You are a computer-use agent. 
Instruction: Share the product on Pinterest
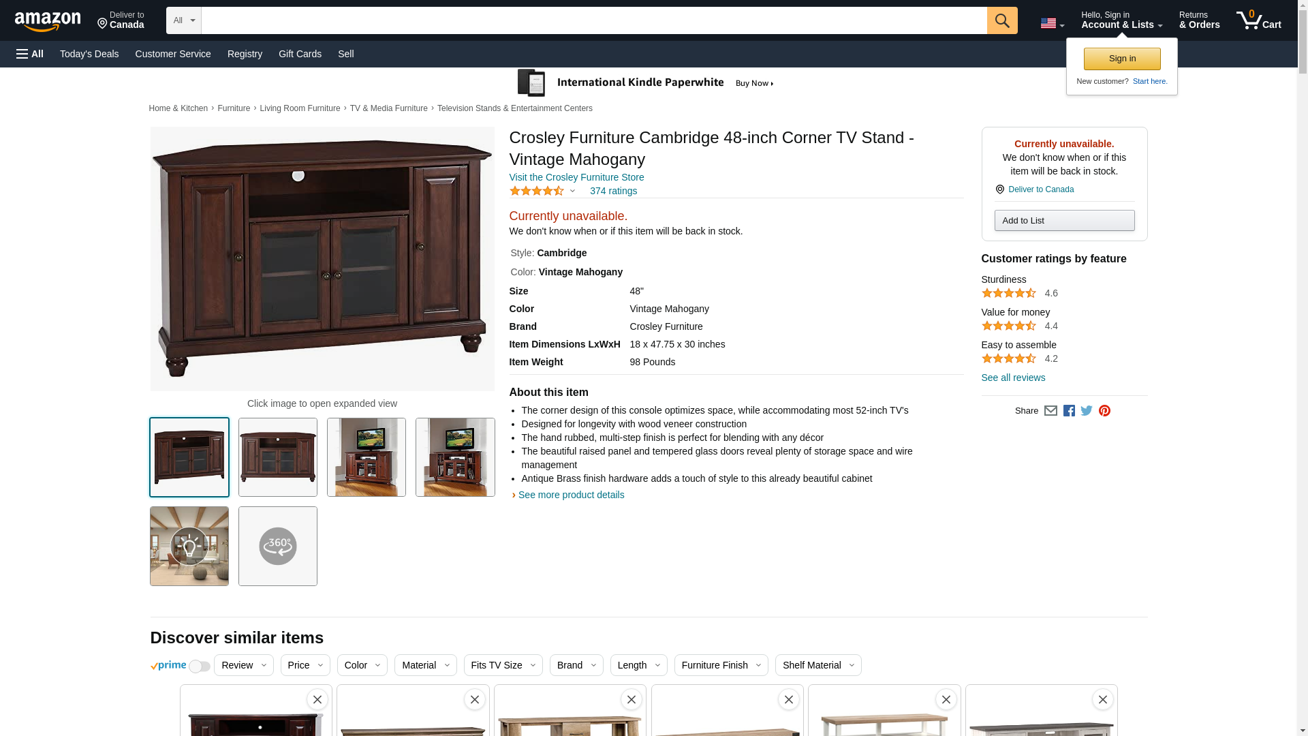click(1104, 411)
